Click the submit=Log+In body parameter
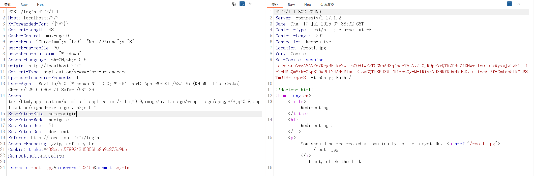The width and height of the screenshot is (534, 176). [x=113, y=168]
